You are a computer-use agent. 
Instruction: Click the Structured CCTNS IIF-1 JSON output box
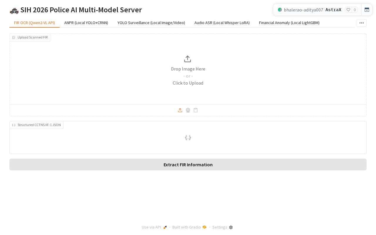188,137
